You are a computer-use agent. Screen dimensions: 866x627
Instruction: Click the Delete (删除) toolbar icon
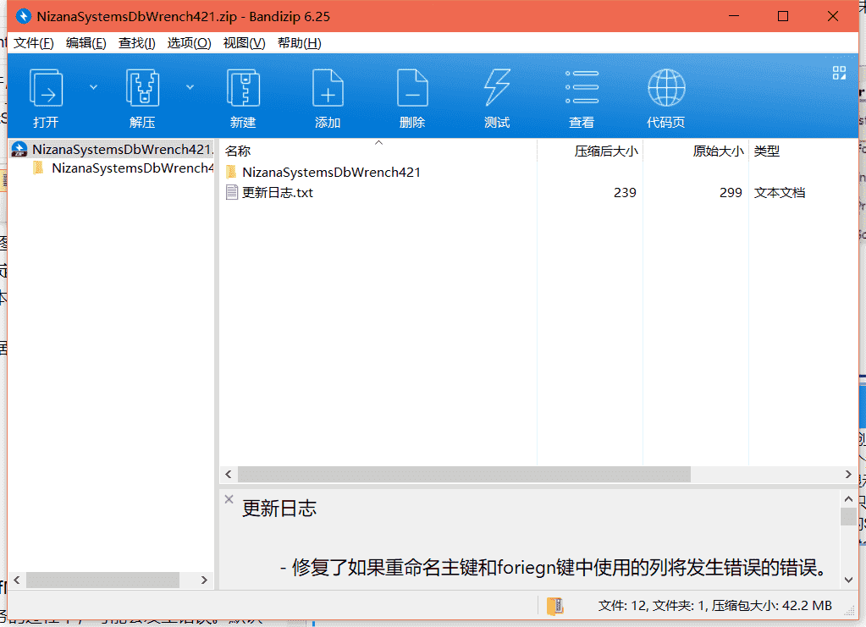pos(412,88)
